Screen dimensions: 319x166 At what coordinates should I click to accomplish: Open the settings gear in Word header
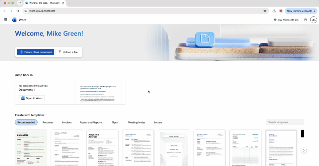coord(305,20)
